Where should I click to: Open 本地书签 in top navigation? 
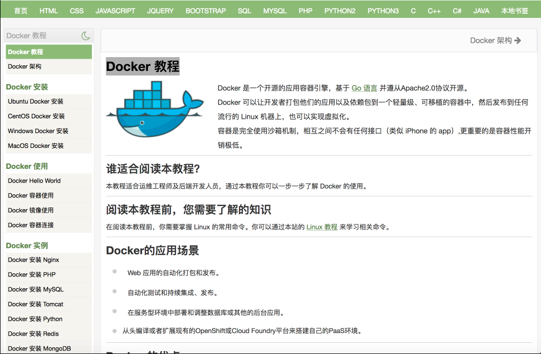click(x=515, y=11)
